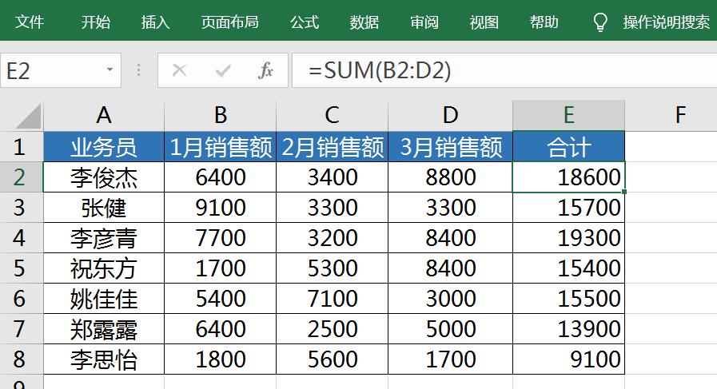Select the cell with value 2500

coord(333,328)
